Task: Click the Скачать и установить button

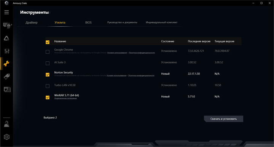Action: pyautogui.click(x=223, y=119)
